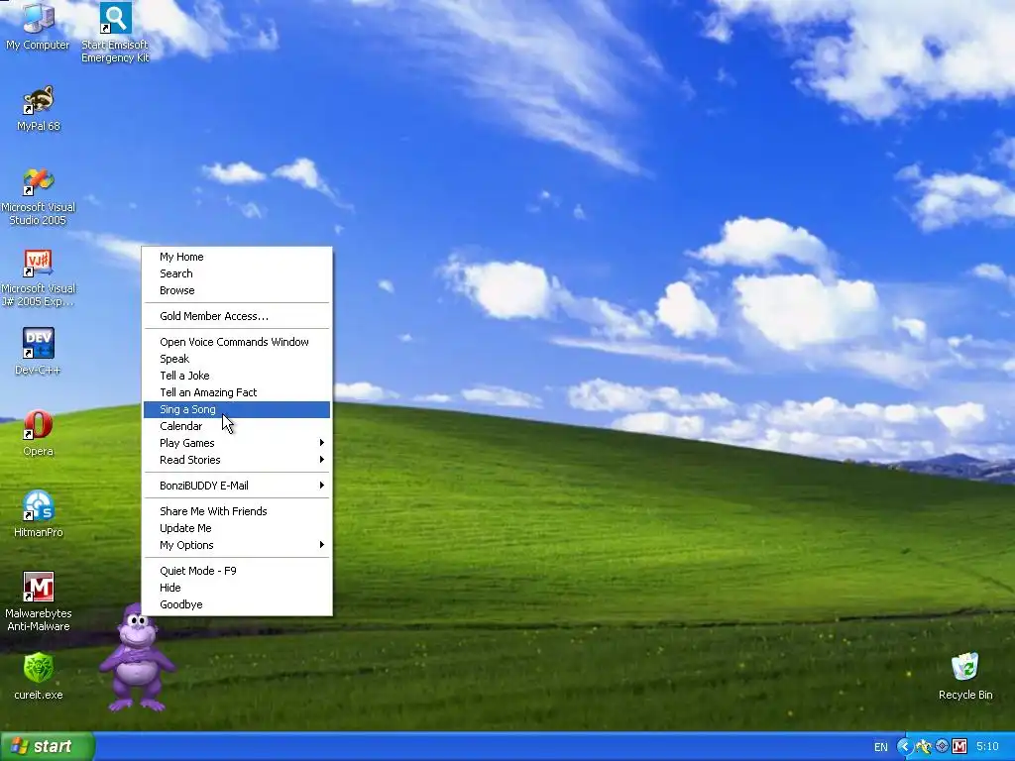Expand the My Options submenu arrow
This screenshot has width=1015, height=761.
(322, 545)
